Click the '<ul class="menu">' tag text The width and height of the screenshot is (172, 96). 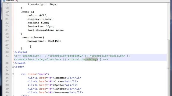35,74
